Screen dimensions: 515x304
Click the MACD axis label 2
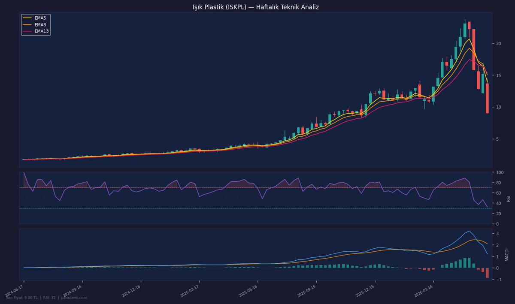pyautogui.click(x=498, y=245)
